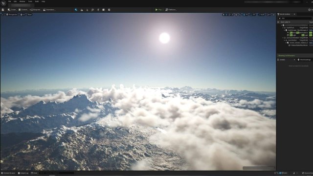Screen dimensions: 313x176
Task: Clear the outliner search text
Action: pyautogui.click(x=280, y=19)
